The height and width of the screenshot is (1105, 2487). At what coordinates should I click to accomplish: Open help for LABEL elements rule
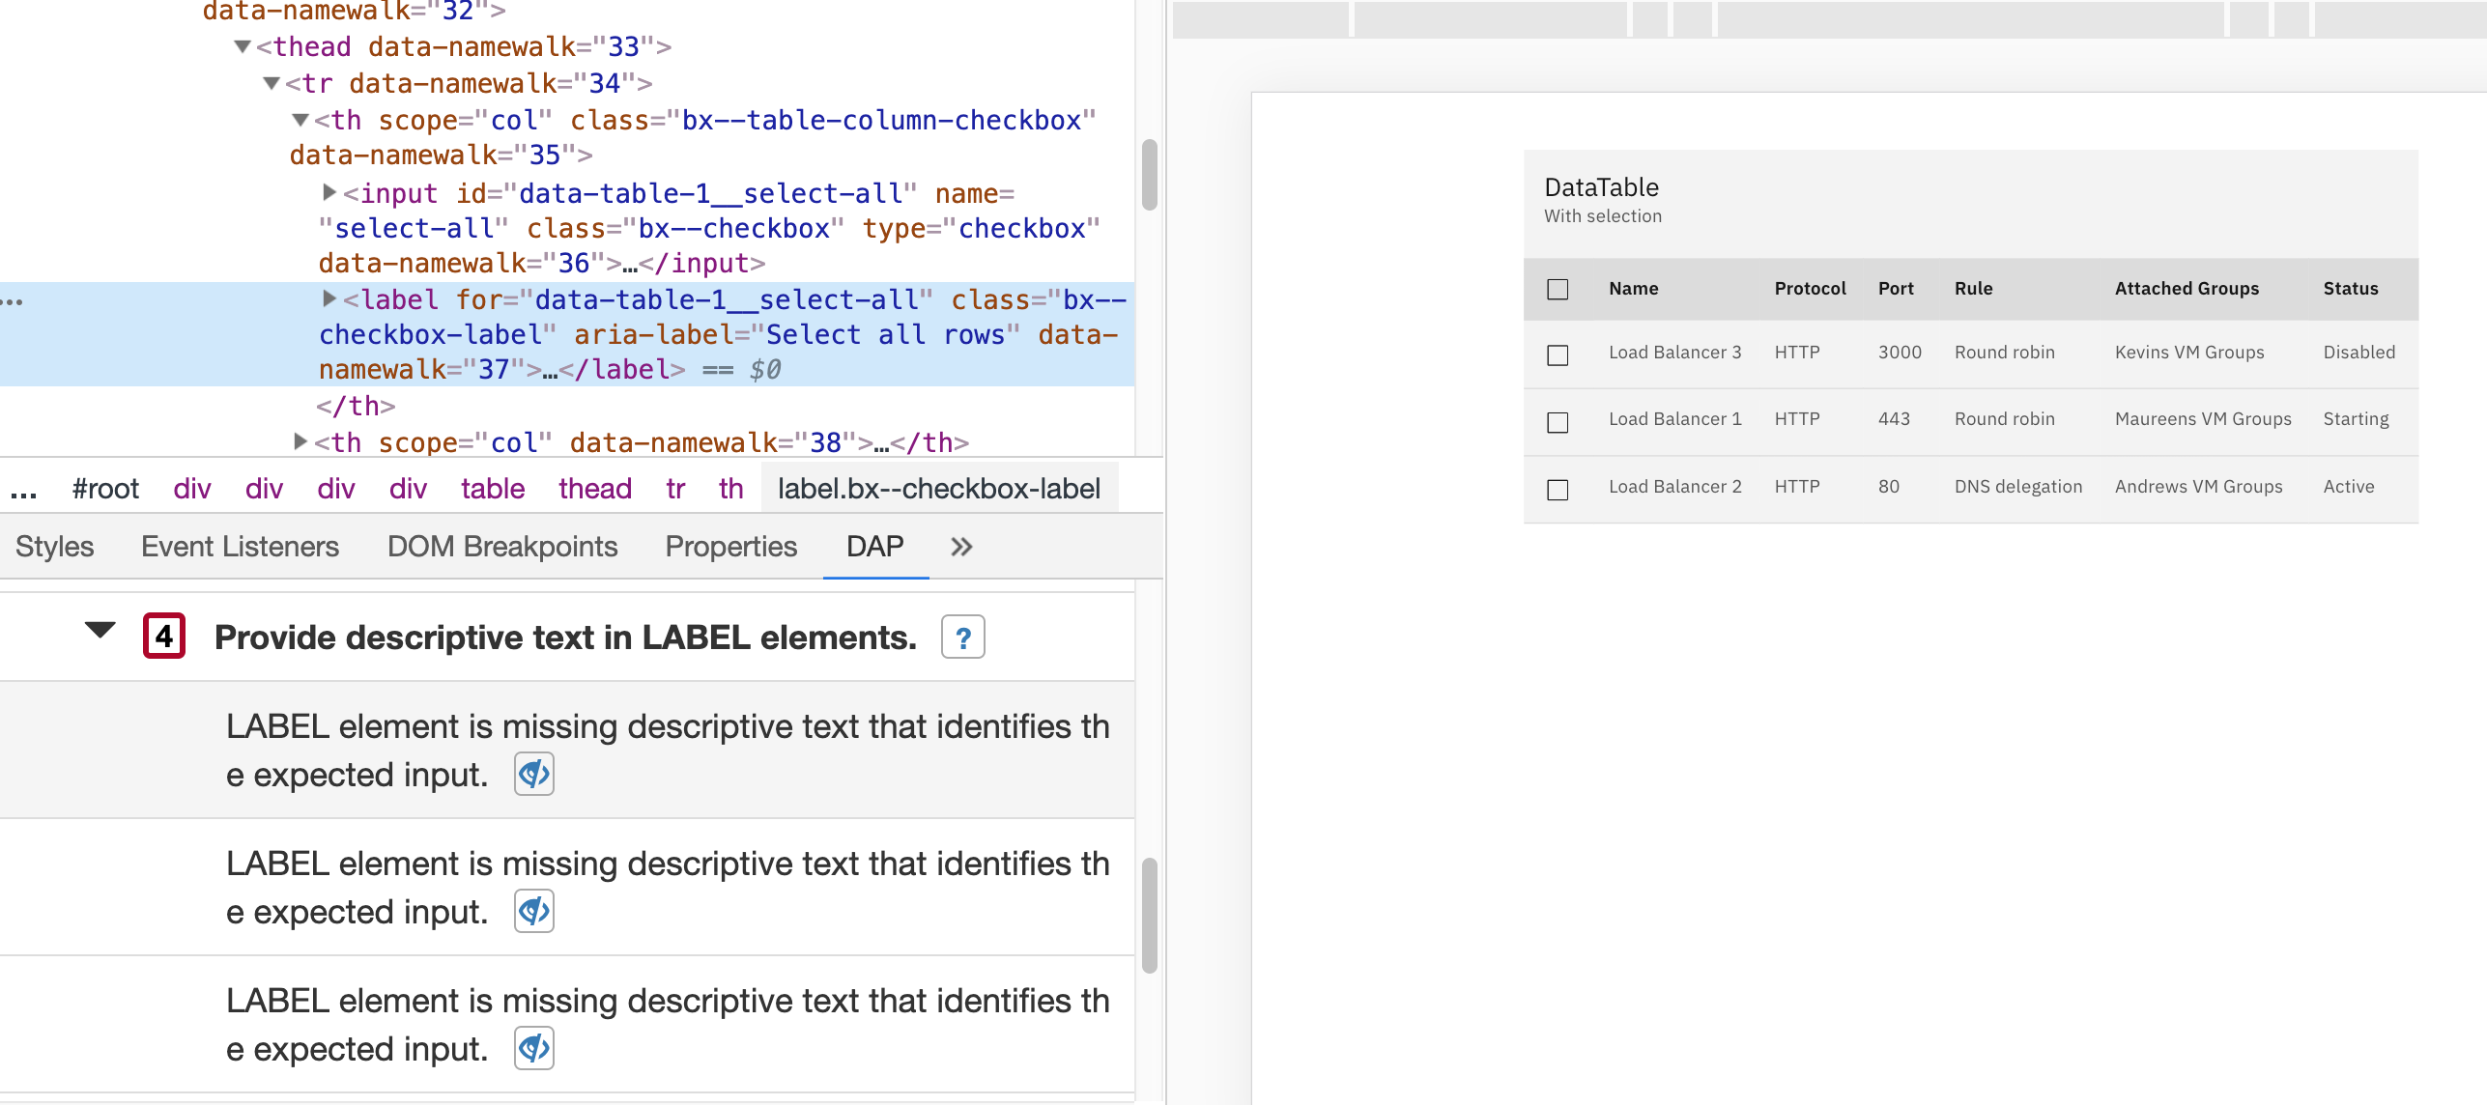tap(962, 637)
